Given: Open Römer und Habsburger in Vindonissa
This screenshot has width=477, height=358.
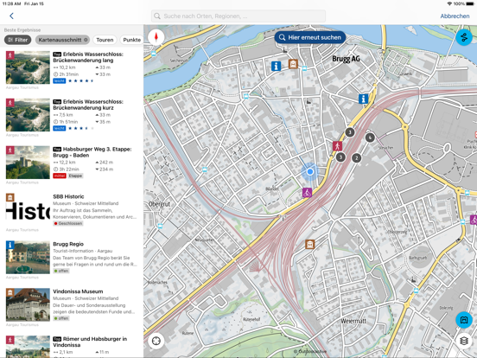Looking at the screenshot, I should [x=72, y=346].
